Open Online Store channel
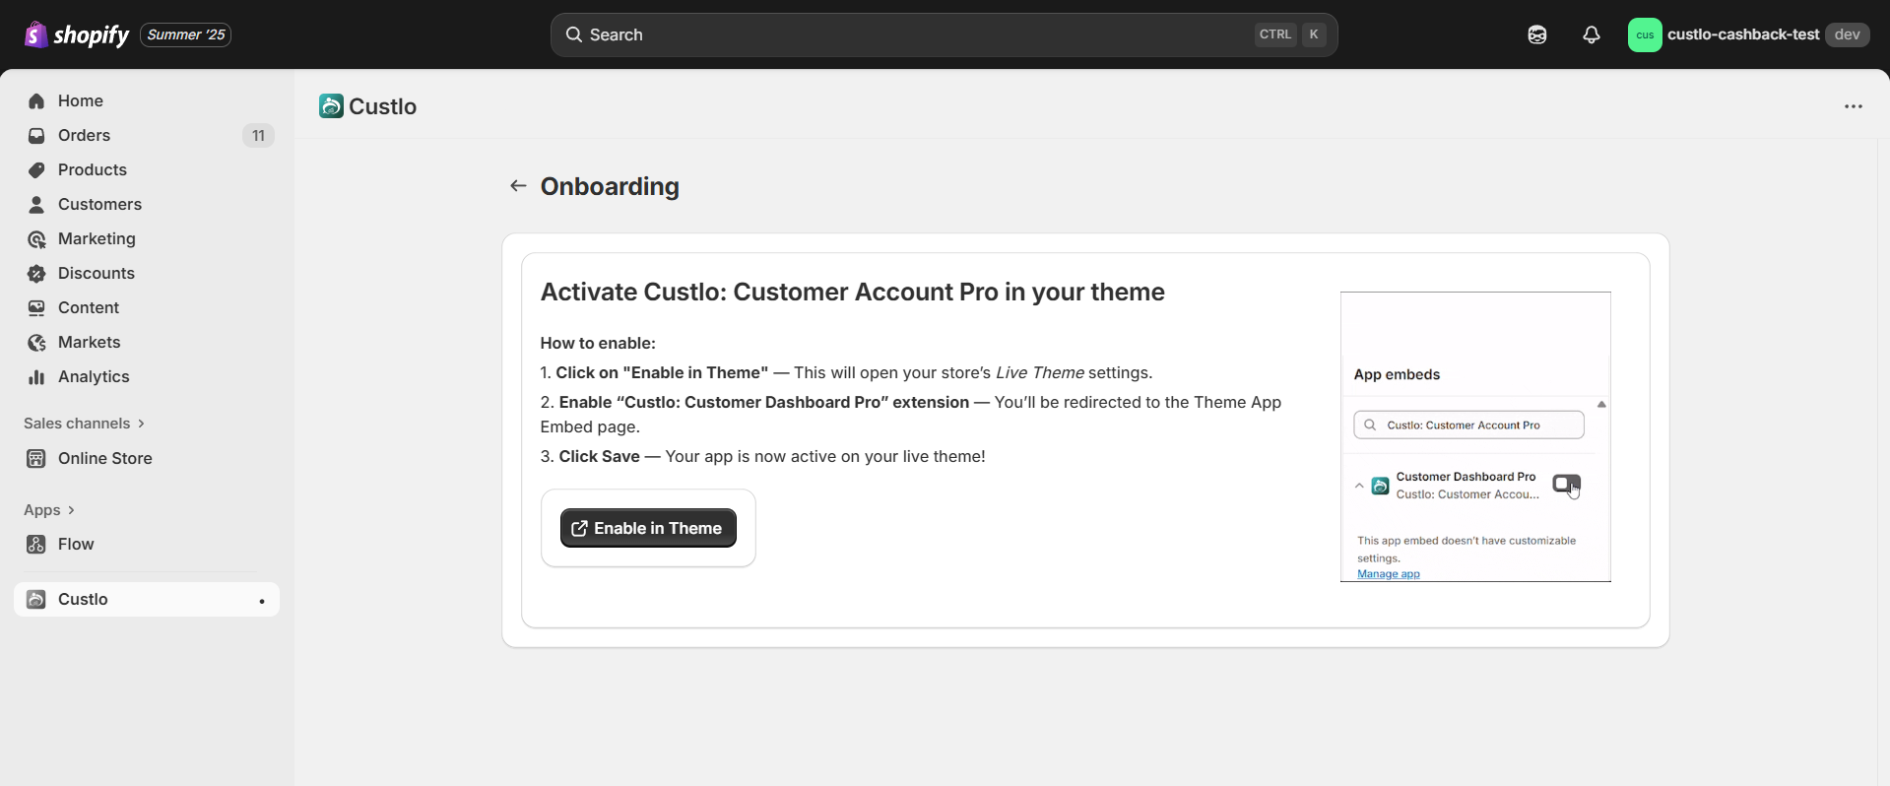This screenshot has width=1890, height=786. 147,458
